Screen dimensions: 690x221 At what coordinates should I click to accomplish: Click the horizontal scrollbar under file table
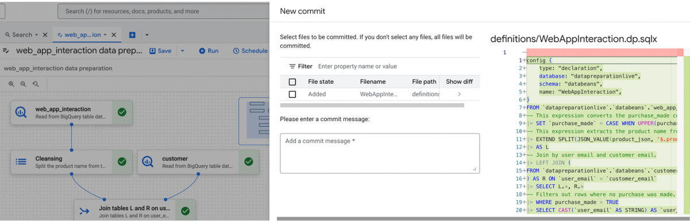(x=372, y=105)
